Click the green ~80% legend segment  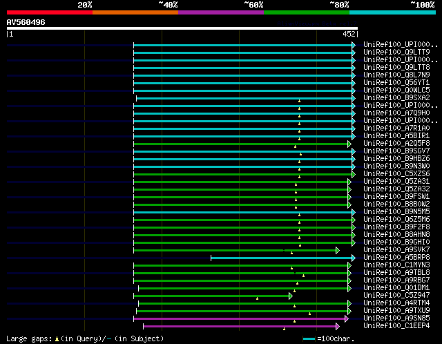click(307, 12)
